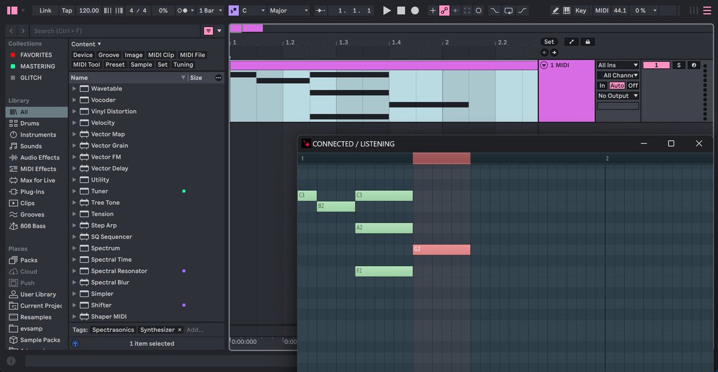
Task: Select the Preset content filter tag
Action: [115, 65]
